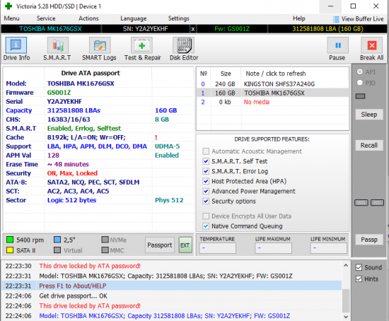Open the Service menu
Viewport: 389px width, 321px height.
coord(46,18)
